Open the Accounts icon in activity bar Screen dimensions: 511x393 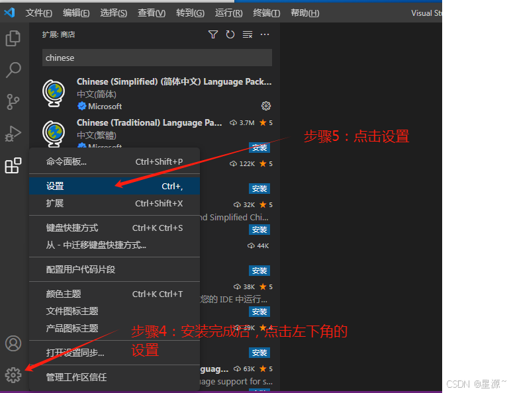[13, 343]
